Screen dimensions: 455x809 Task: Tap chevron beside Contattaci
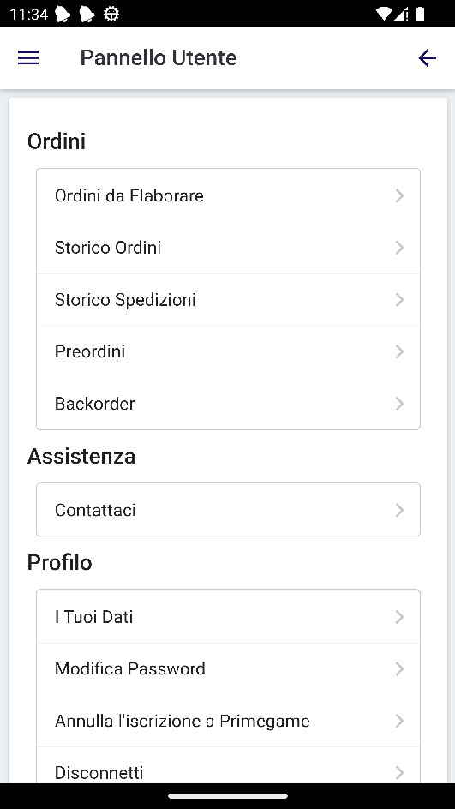click(x=399, y=510)
